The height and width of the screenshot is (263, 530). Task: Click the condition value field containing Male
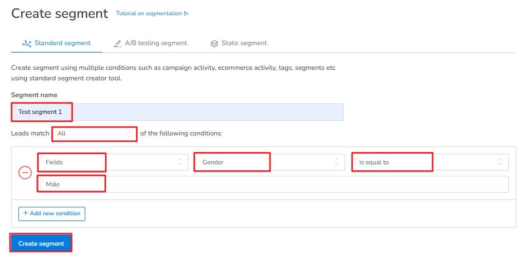click(273, 184)
